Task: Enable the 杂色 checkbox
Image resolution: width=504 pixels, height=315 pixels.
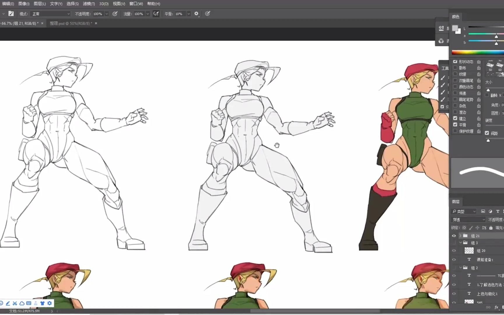Action: pos(455,106)
